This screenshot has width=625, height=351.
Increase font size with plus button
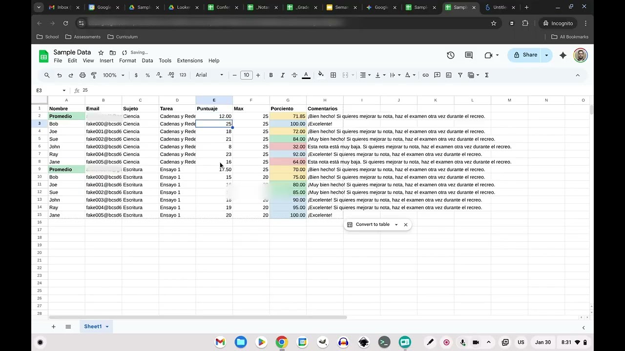(258, 75)
